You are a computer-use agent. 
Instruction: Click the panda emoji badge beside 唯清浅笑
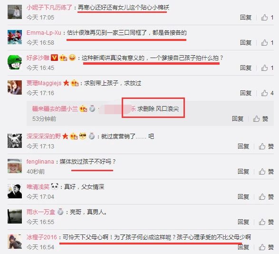point(55,186)
